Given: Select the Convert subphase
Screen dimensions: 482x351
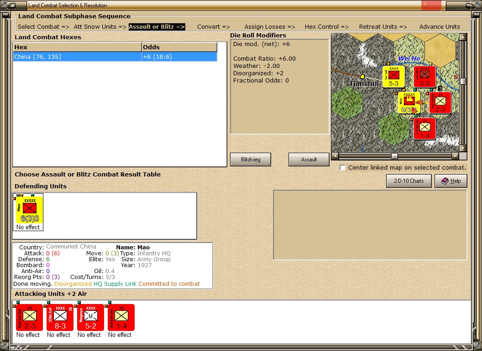Looking at the screenshot, I should click(x=214, y=27).
